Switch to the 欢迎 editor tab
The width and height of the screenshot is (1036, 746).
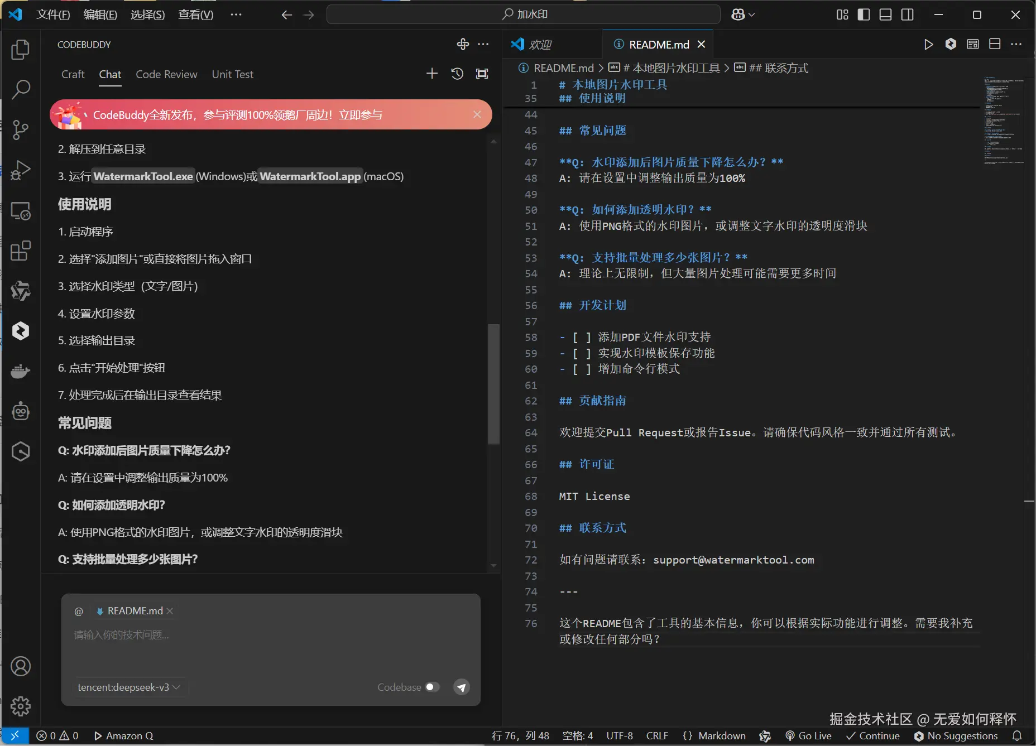(x=553, y=45)
